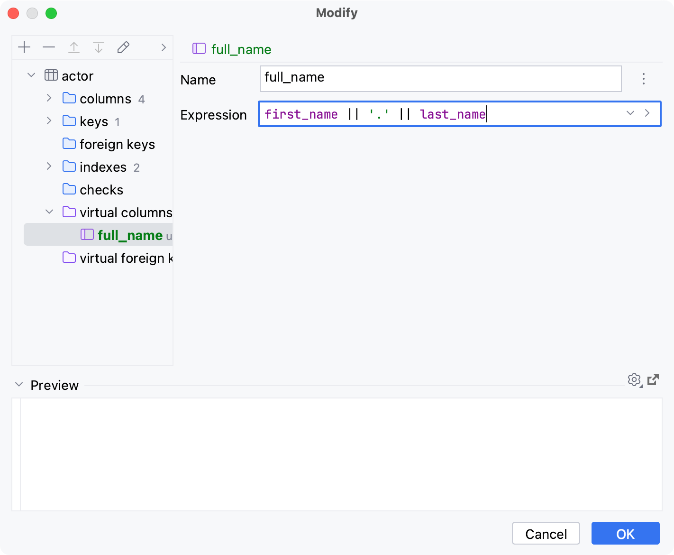The width and height of the screenshot is (674, 555).
Task: Dismiss the dialog with Cancel
Action: (x=546, y=533)
